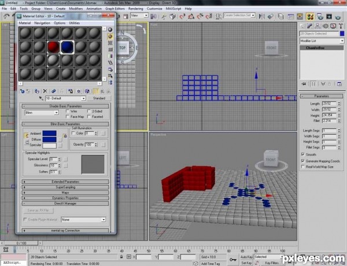Enable the Face Map checkbox

(x=68, y=116)
